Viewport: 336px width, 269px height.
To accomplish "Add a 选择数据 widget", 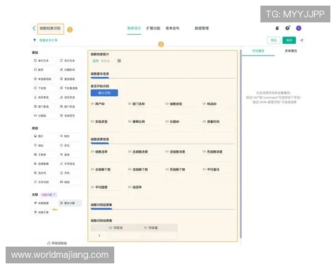I will pyautogui.click(x=44, y=164).
